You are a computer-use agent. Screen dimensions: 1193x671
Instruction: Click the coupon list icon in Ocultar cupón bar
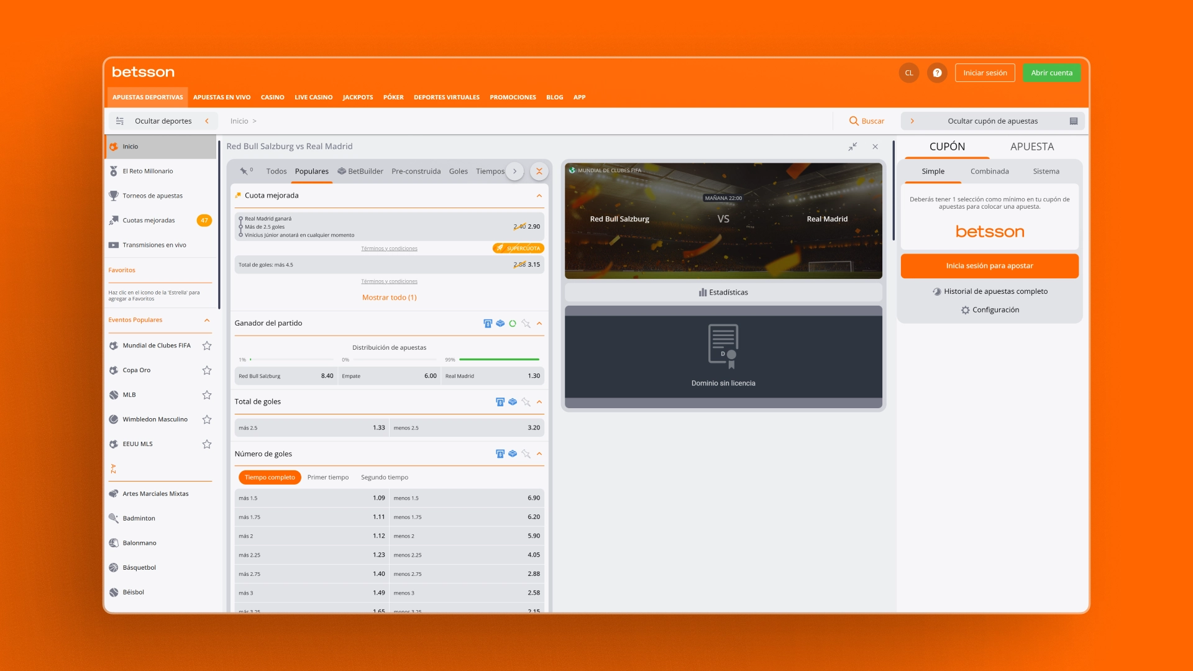pyautogui.click(x=1074, y=121)
